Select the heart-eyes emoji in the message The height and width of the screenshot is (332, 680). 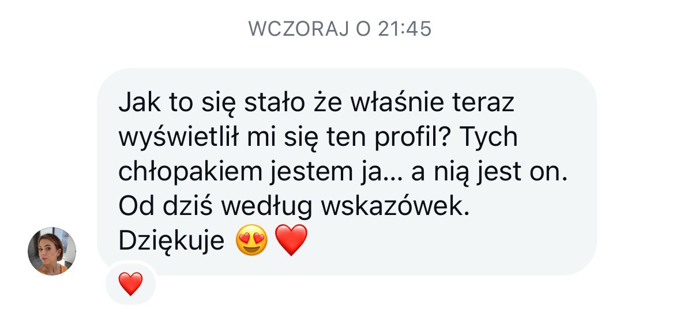coord(251,240)
